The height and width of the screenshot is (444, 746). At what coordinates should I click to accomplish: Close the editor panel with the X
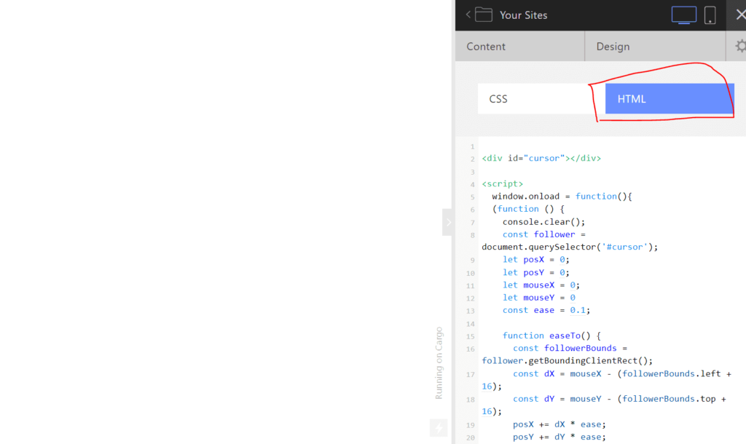pos(740,15)
